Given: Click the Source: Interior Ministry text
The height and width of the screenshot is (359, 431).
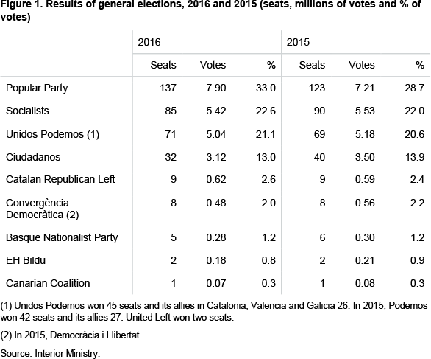Looking at the screenshot, I should [50, 354].
